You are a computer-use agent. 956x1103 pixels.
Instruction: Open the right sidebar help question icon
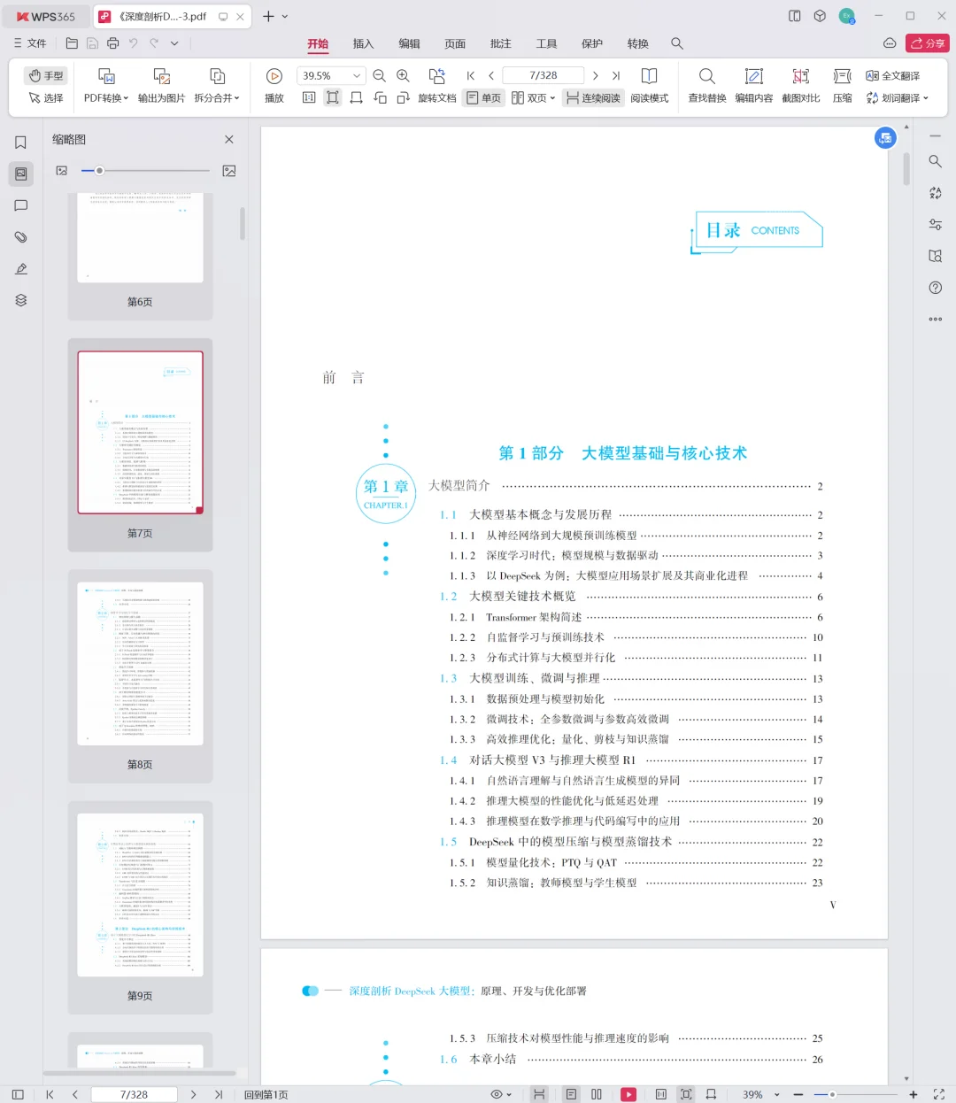coord(935,288)
